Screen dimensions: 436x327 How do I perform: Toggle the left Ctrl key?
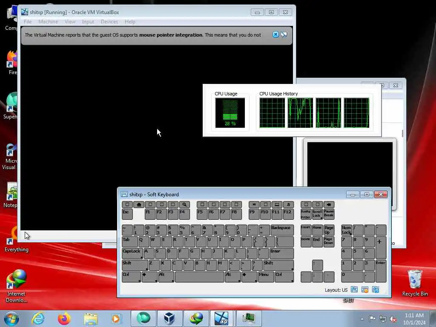tap(131, 277)
